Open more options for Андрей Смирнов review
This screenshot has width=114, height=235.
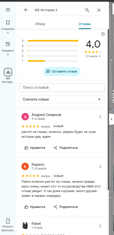coord(100,117)
